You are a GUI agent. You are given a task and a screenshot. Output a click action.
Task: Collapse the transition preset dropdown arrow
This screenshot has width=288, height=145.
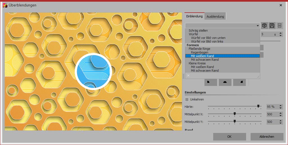click(x=258, y=25)
